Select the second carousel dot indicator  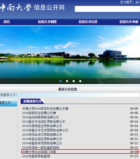click(67, 81)
